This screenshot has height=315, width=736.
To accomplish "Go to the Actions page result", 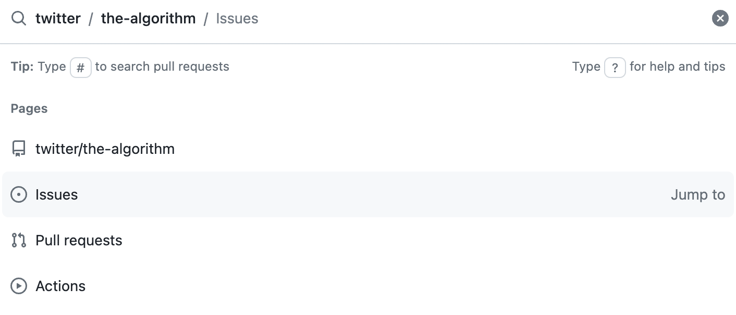I will point(368,286).
